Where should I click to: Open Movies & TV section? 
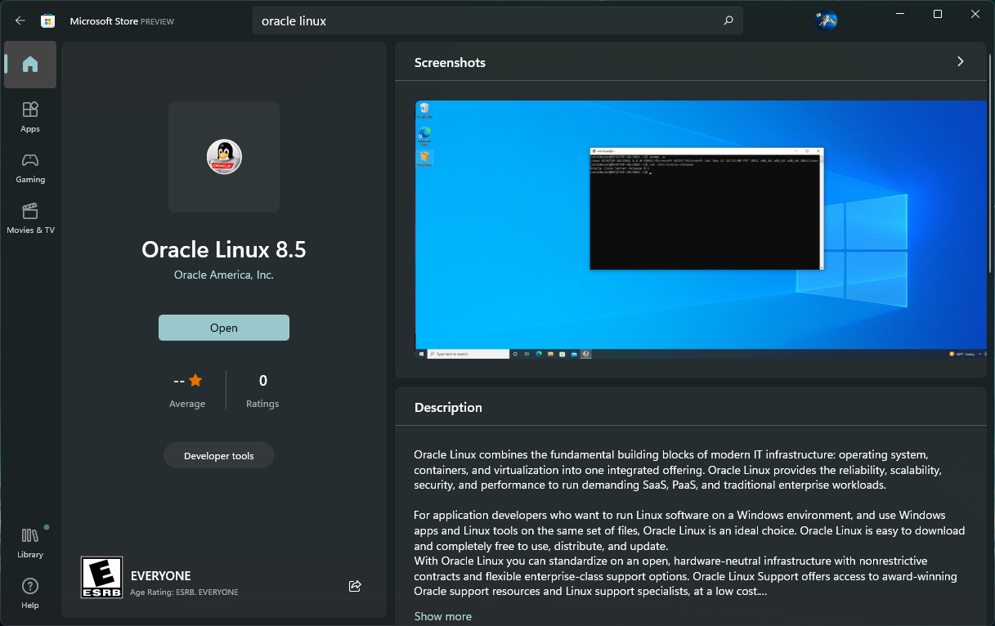[30, 218]
